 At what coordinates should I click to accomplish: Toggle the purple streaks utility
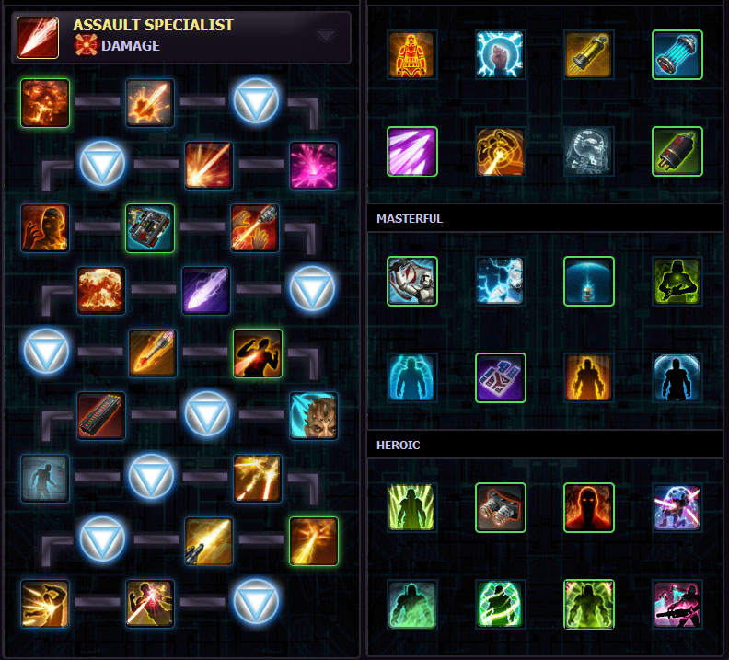pos(412,152)
